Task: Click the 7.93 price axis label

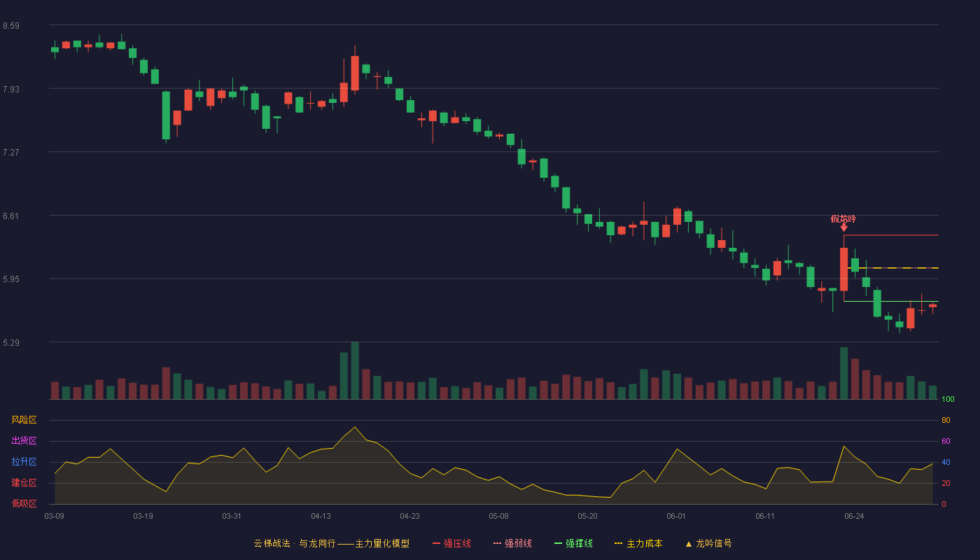Action: (11, 90)
